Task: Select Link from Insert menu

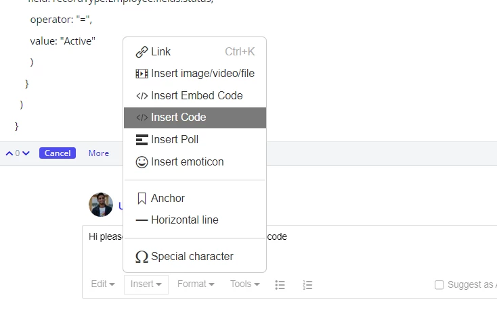Action: (x=195, y=51)
